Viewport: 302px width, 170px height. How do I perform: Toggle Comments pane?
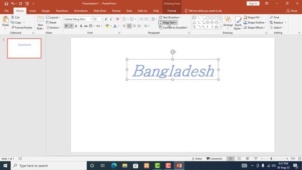(214, 159)
